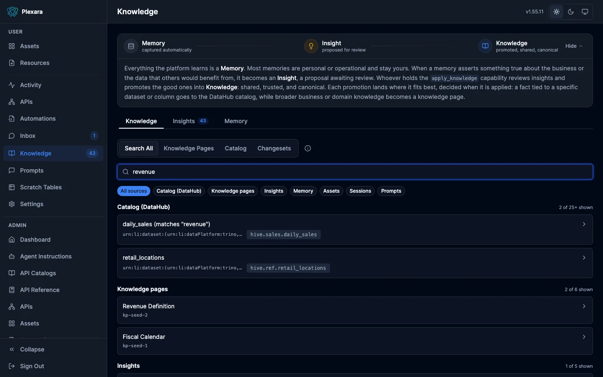603x377 pixels.
Task: Filter by Assets chip
Action: 331,191
